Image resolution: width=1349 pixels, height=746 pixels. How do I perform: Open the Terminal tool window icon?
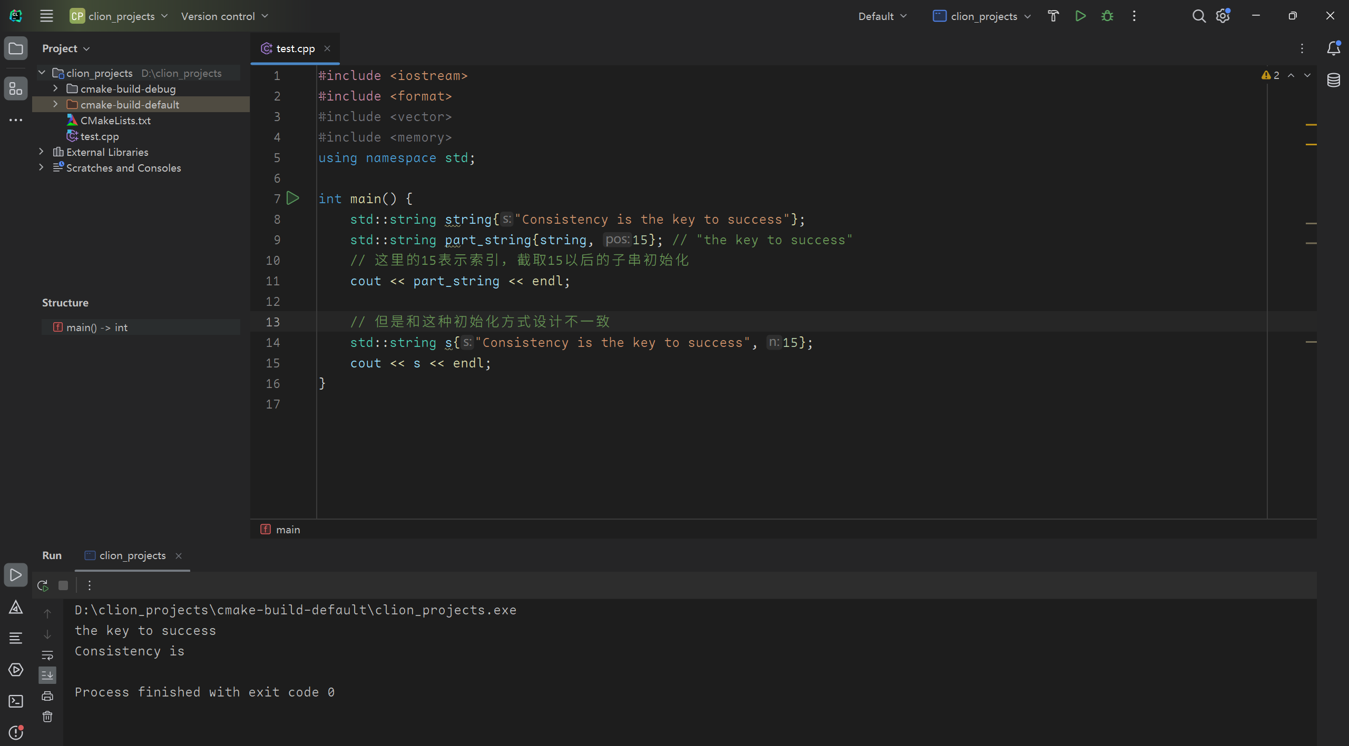16,701
